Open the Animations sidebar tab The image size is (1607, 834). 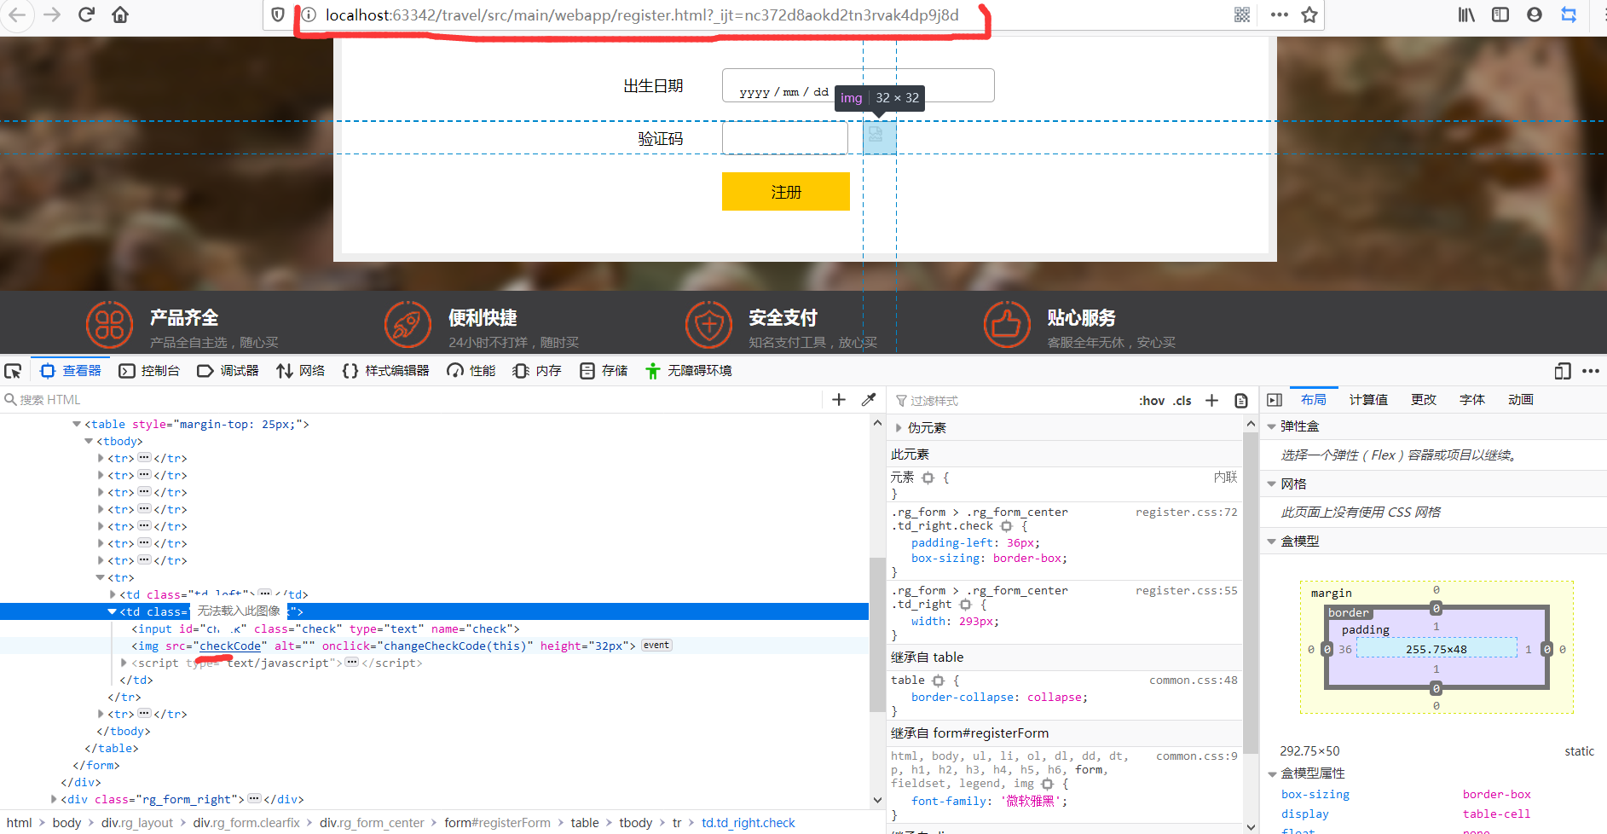pyautogui.click(x=1521, y=400)
